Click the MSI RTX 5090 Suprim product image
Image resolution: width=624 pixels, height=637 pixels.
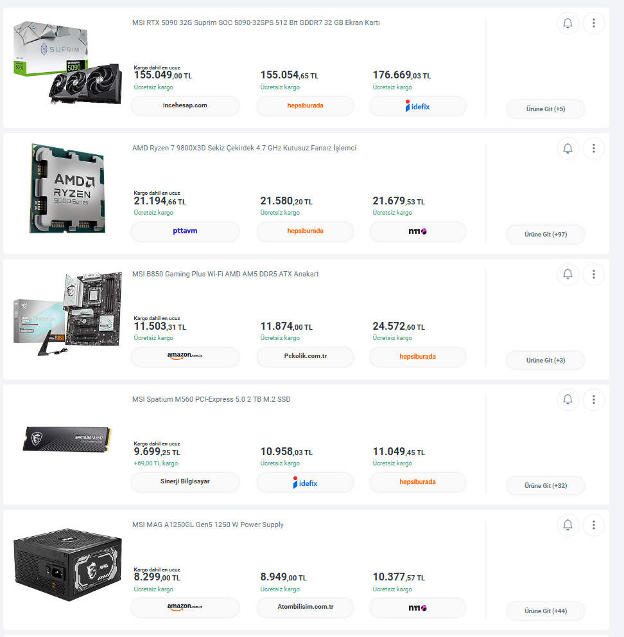pos(67,63)
